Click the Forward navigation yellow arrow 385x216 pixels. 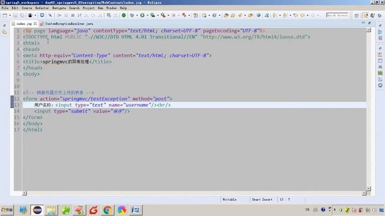tap(313, 15)
